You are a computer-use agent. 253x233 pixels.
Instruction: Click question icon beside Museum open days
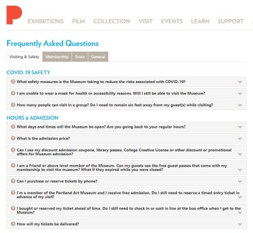[x=13, y=127]
